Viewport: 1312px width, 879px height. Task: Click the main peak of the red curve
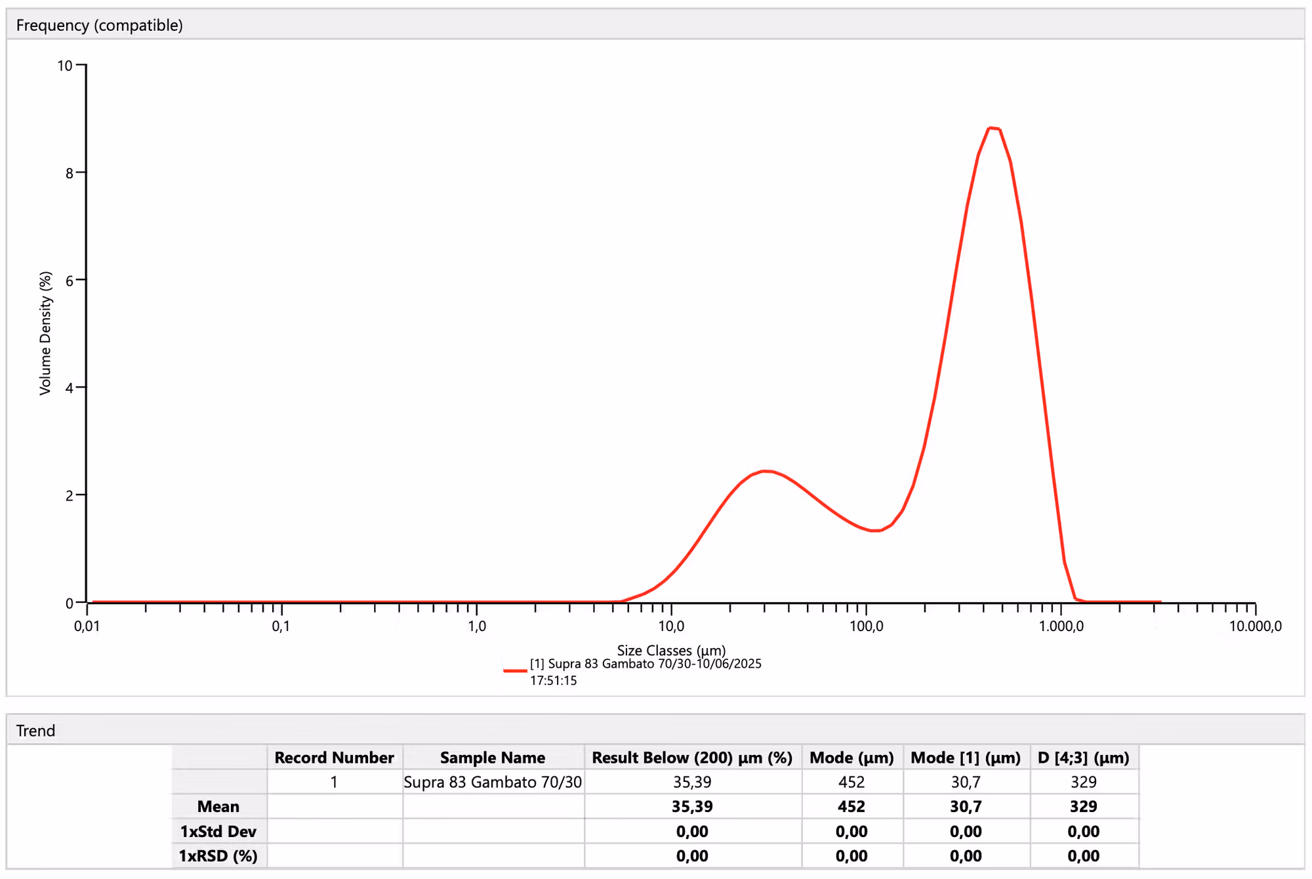[993, 129]
